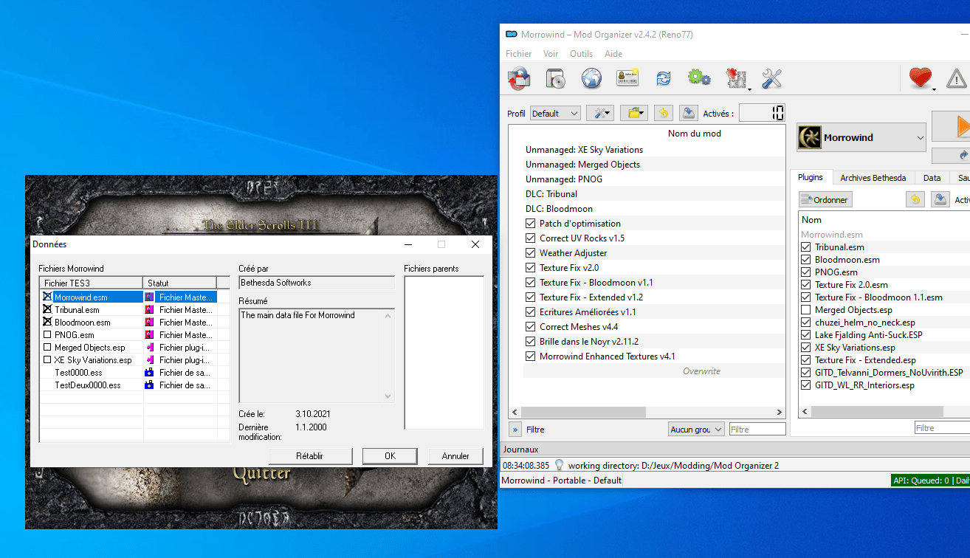Switch to the Data tab

(x=932, y=178)
